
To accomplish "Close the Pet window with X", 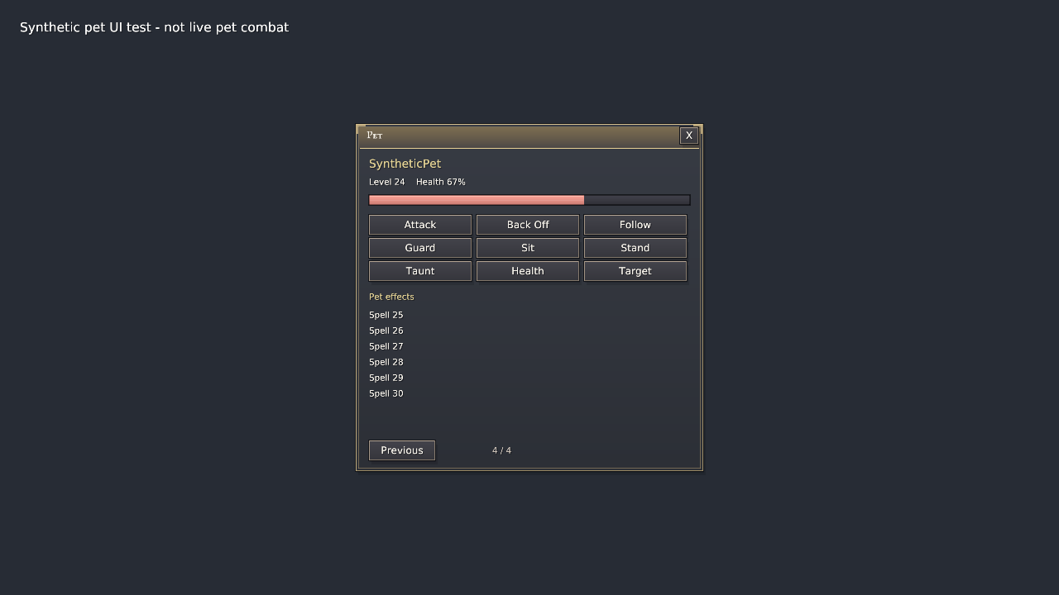I will 689,136.
